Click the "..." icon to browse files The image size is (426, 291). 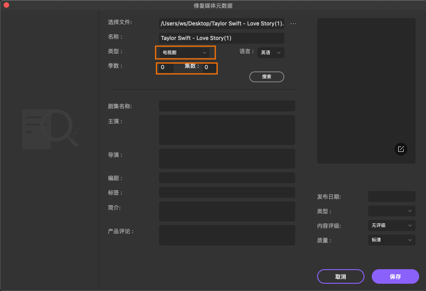[293, 23]
